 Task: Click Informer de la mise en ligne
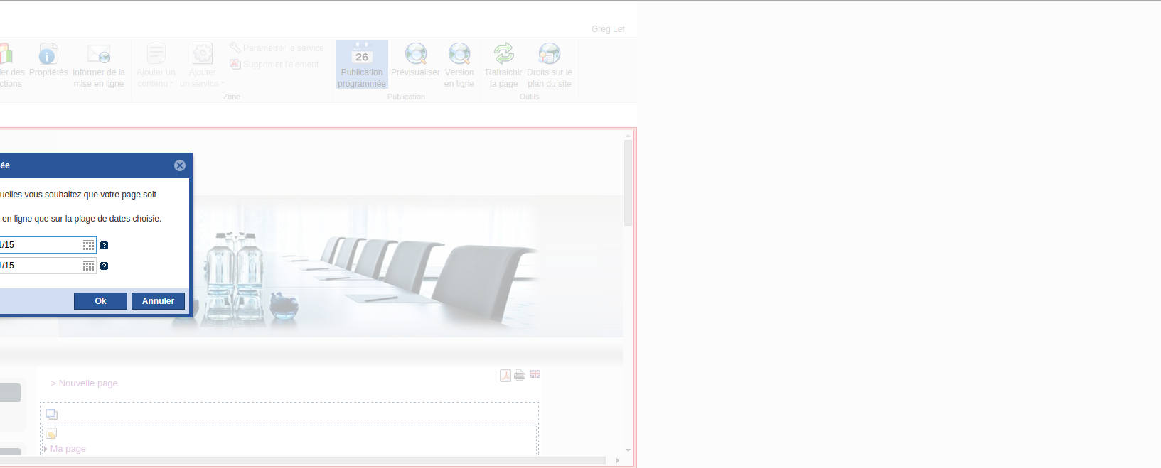(99, 64)
